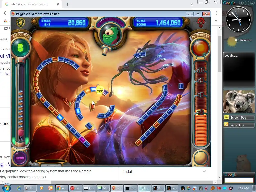Open a new browser tab with plus button

[67, 4]
